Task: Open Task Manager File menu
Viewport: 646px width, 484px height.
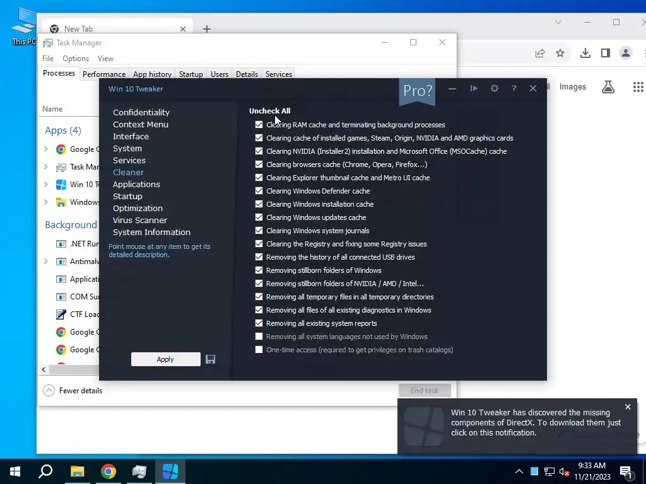Action: pyautogui.click(x=48, y=59)
